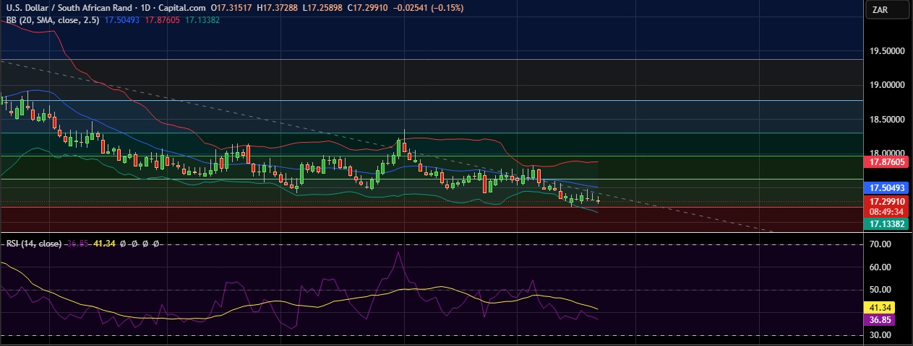Click the 19.50000 price scale level
Viewport: 913px width, 346px height.
[888, 51]
